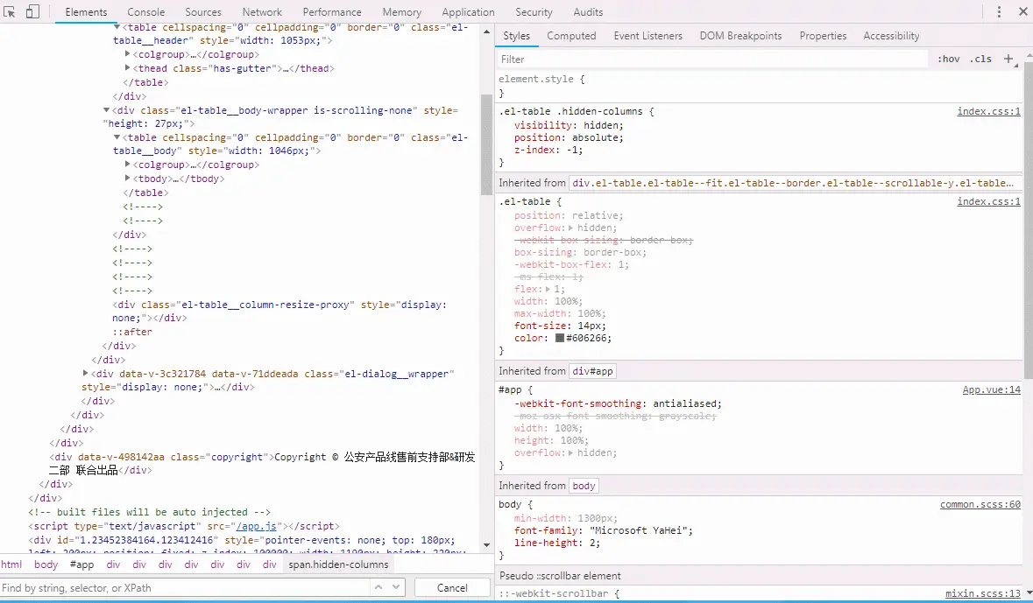Switch to the Console tab
This screenshot has height=603, width=1033.
pos(146,12)
